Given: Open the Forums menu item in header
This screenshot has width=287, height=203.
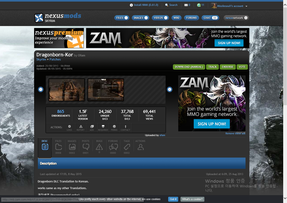Looking at the screenshot, I should click(x=191, y=18).
